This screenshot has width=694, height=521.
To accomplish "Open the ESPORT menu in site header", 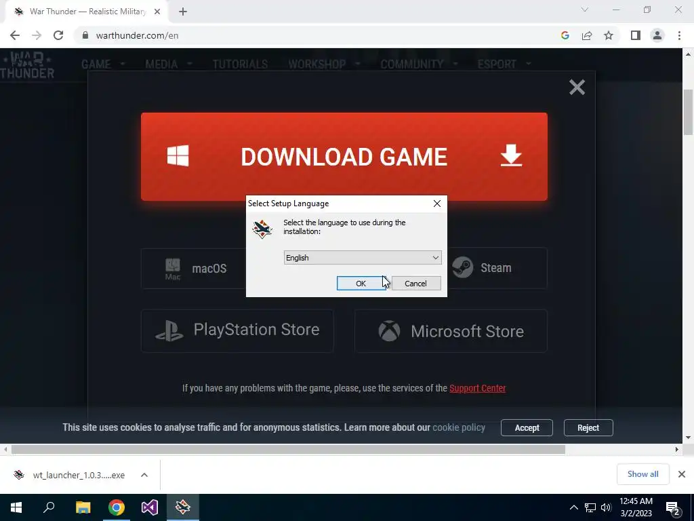I will 497,64.
